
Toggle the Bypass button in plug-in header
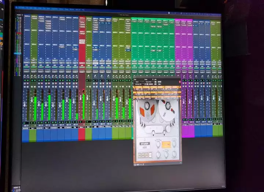(x=159, y=82)
